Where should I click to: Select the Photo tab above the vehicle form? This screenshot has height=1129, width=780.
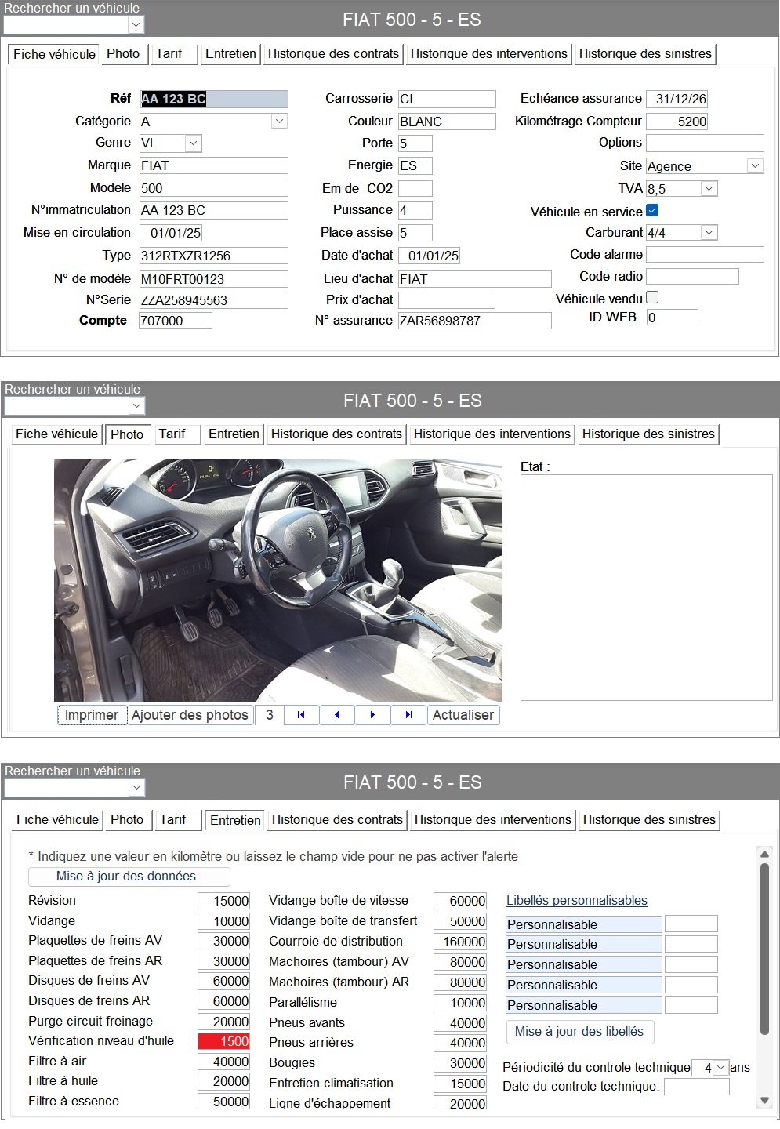123,54
